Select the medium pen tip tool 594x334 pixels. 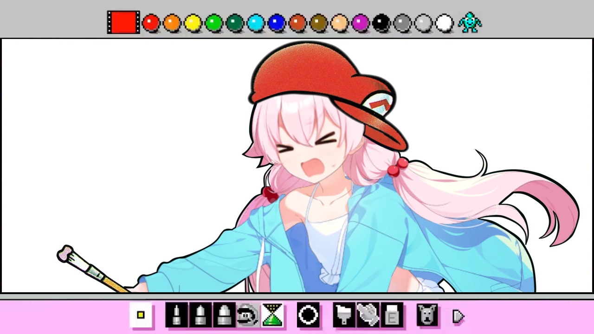200,315
